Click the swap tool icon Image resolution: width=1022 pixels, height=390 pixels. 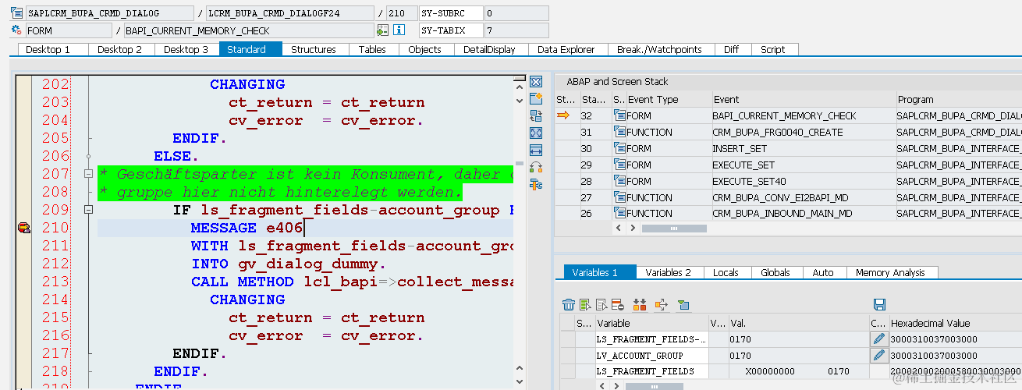536,116
